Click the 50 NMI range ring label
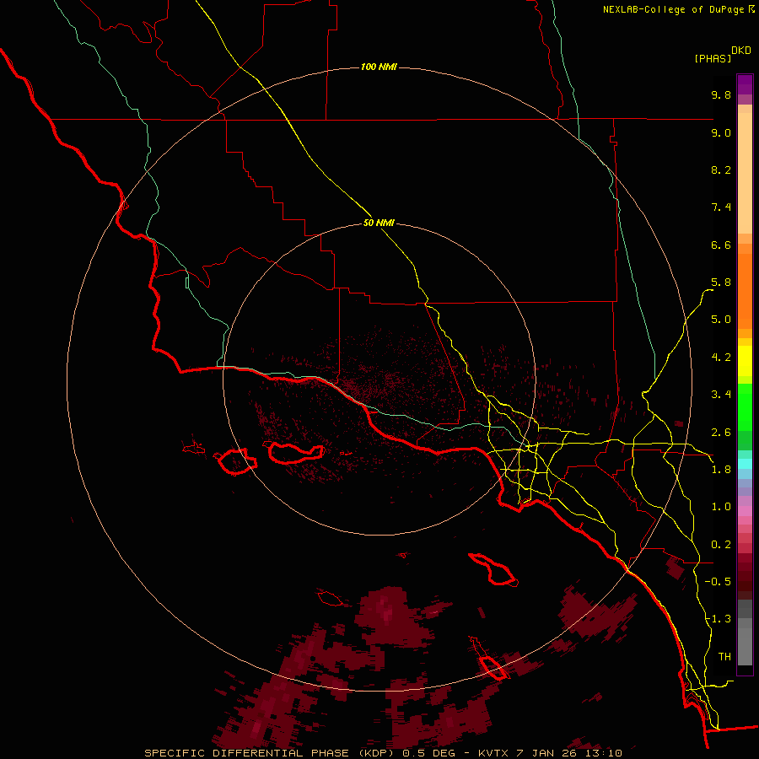Screen dimensions: 759x759 (379, 223)
